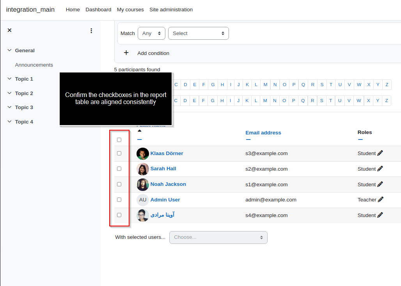The width and height of the screenshot is (401, 286).
Task: Open the Dashboard menu item
Action: click(x=98, y=10)
